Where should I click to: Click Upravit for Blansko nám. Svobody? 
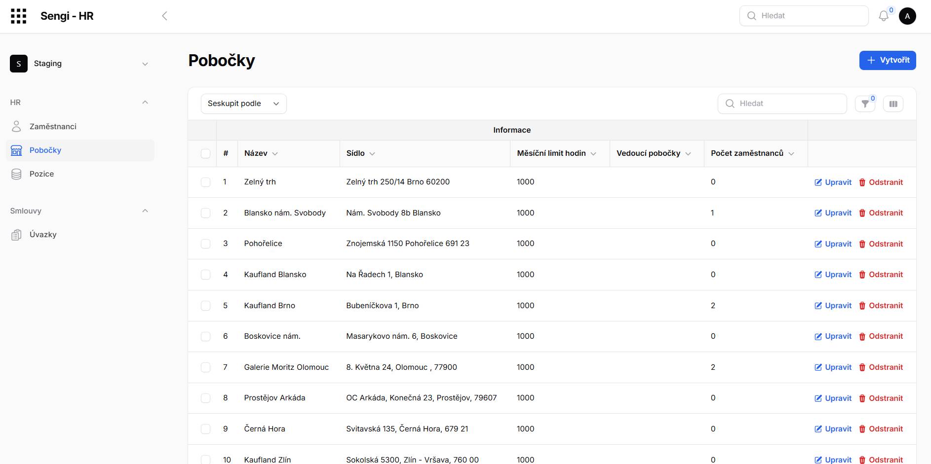833,213
